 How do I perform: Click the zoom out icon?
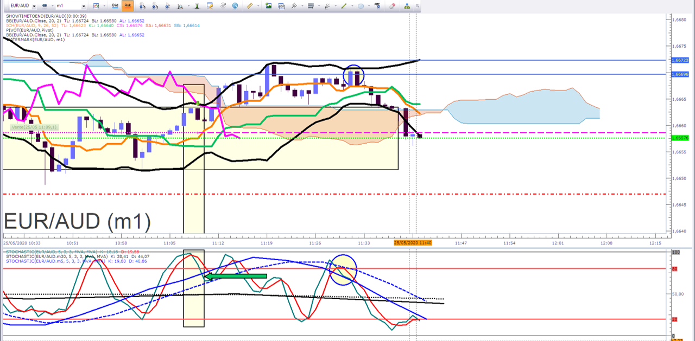click(155, 5)
